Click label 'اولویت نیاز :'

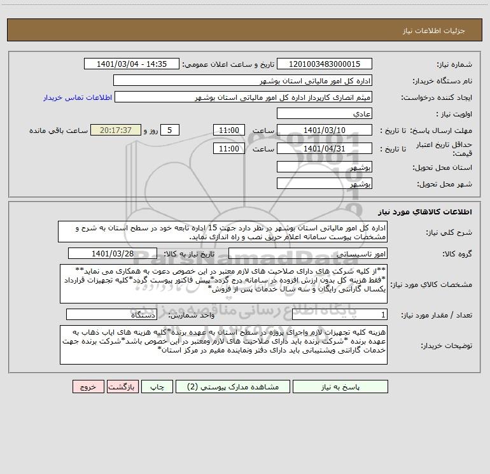[x=454, y=114]
